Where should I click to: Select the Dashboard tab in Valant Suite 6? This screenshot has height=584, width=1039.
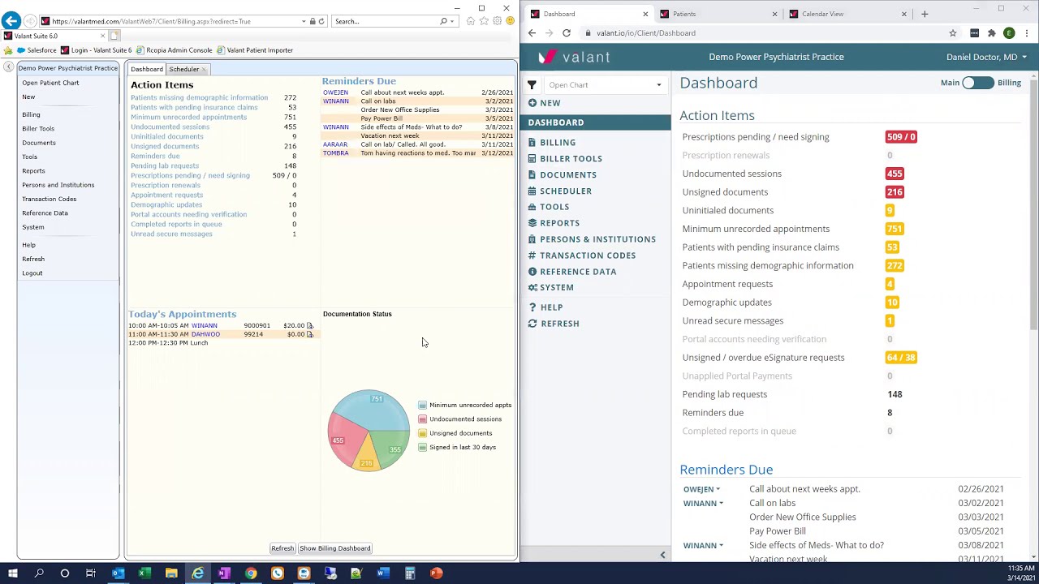(x=147, y=70)
